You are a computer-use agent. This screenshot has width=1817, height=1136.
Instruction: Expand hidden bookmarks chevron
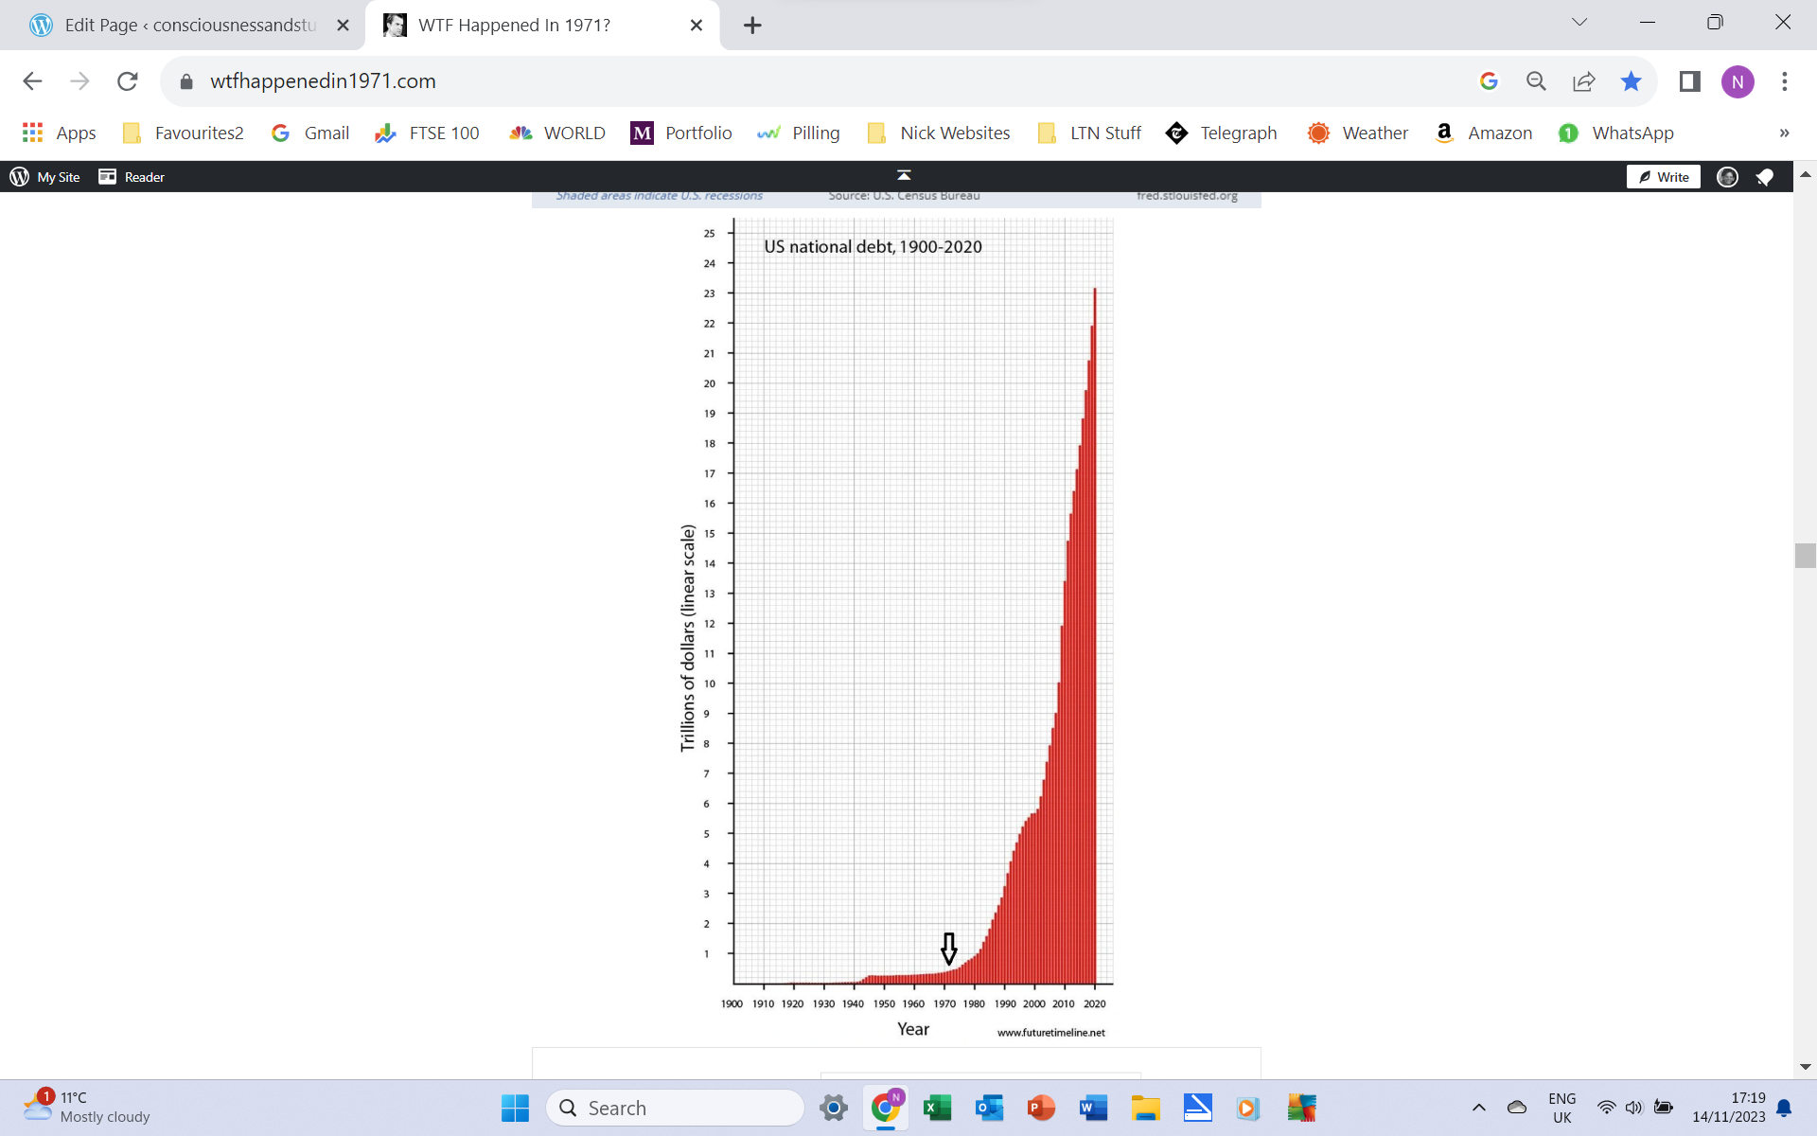coord(1784,133)
